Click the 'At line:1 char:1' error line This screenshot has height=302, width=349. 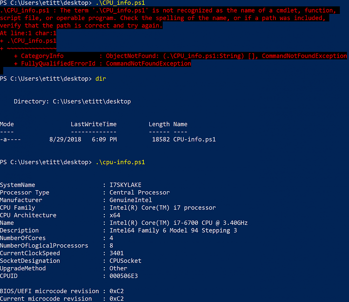(28, 33)
